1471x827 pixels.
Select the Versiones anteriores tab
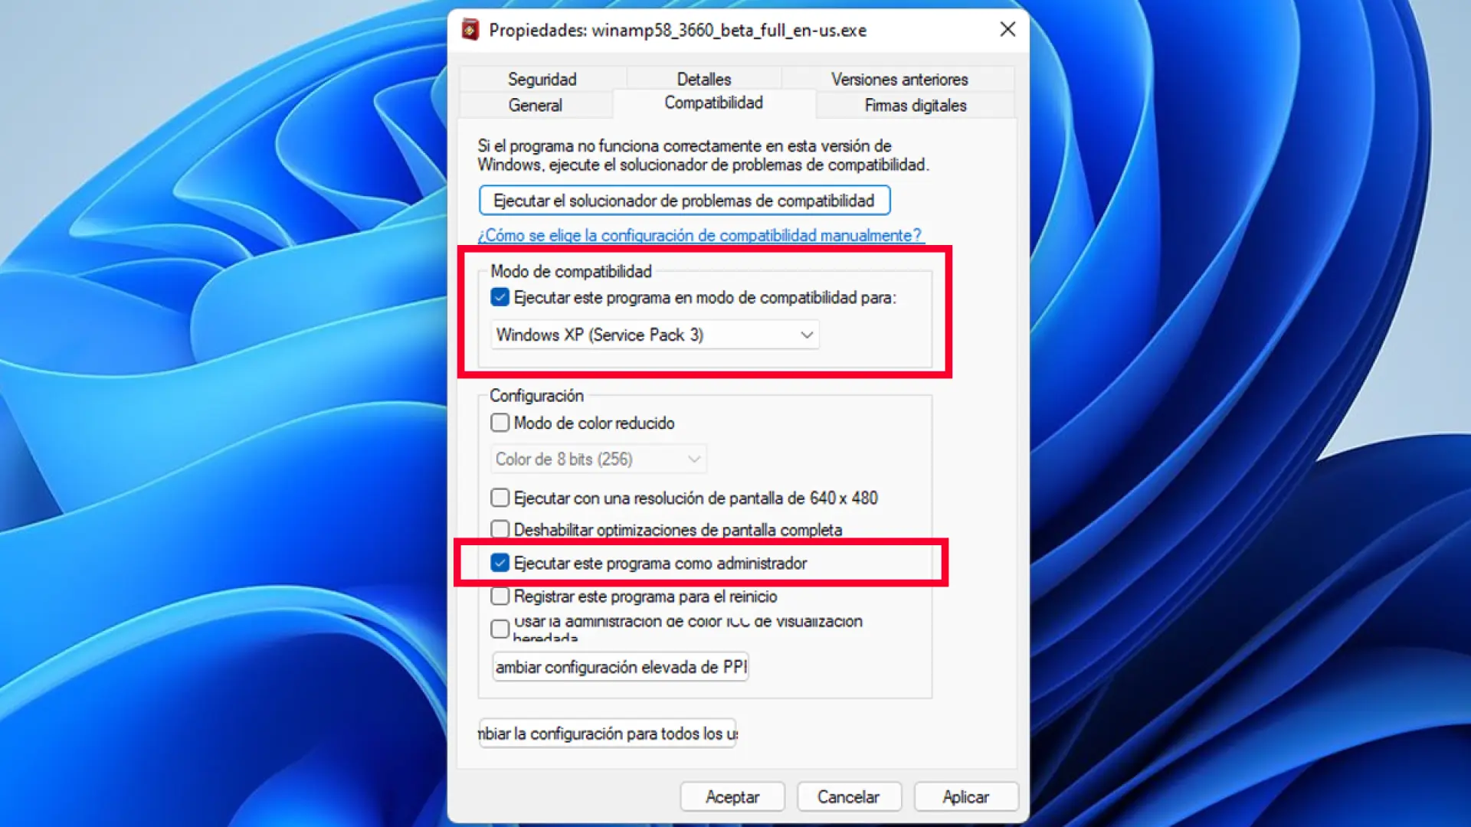[x=899, y=79]
